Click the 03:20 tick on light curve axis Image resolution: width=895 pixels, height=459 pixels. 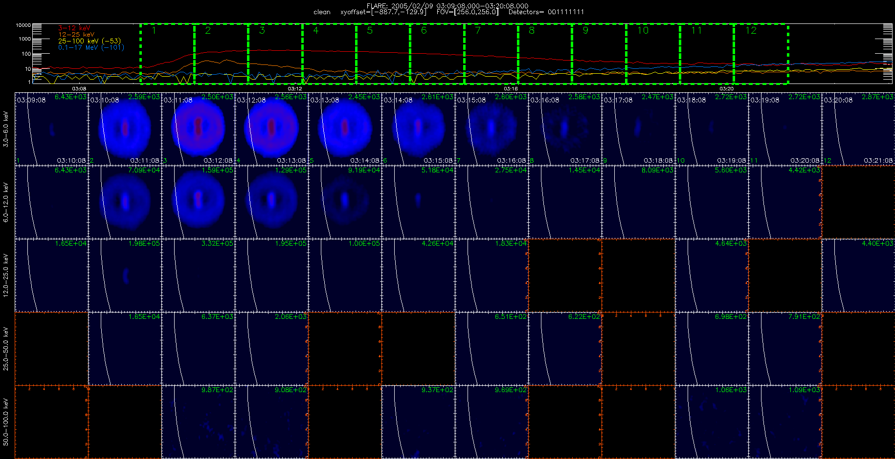(727, 88)
